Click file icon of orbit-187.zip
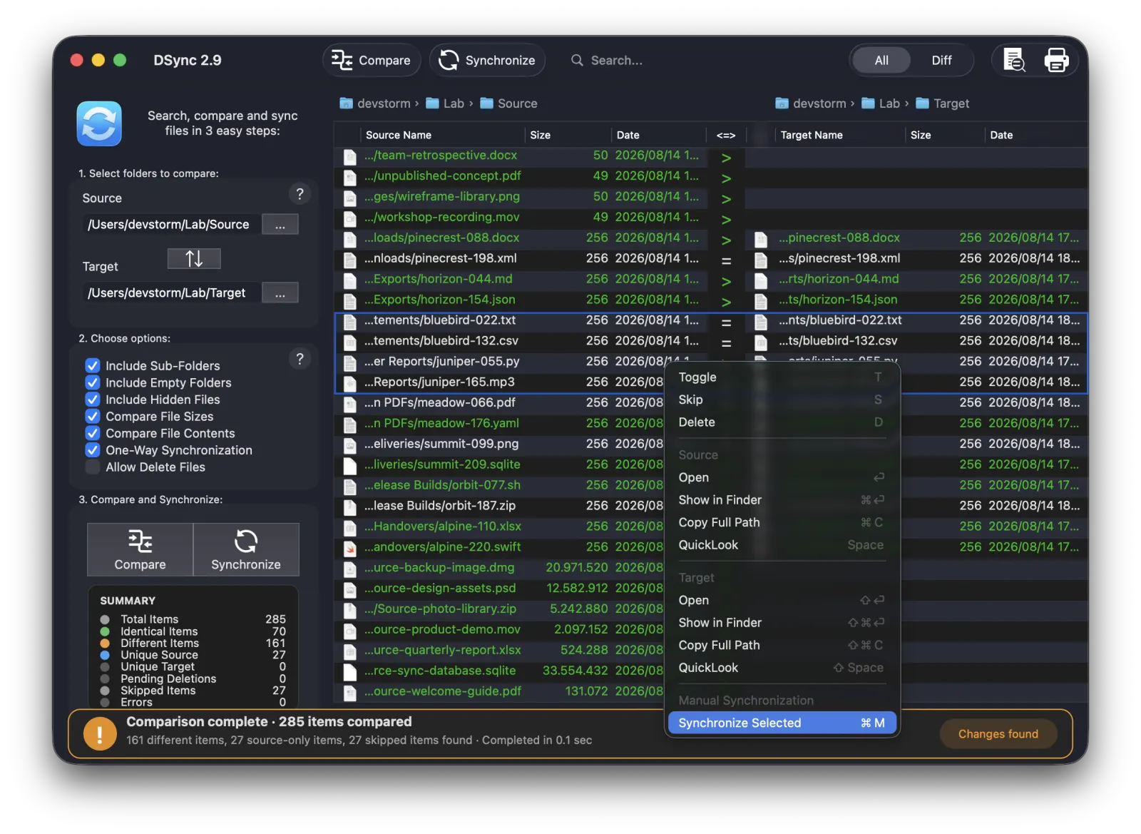The height and width of the screenshot is (834, 1141). (x=349, y=507)
